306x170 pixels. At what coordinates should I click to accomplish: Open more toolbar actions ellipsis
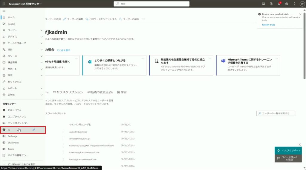[143, 19]
